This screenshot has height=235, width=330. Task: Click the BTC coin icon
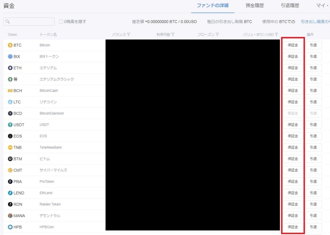point(10,45)
